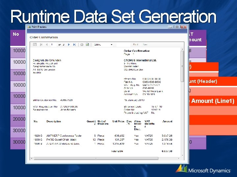This screenshot has height=177, width=237.
Task: Click the '609,452' unit price cell
Action: click(119, 136)
